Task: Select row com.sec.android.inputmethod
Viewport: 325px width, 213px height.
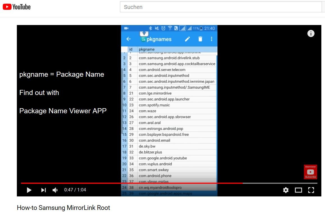Action: pyautogui.click(x=169, y=76)
